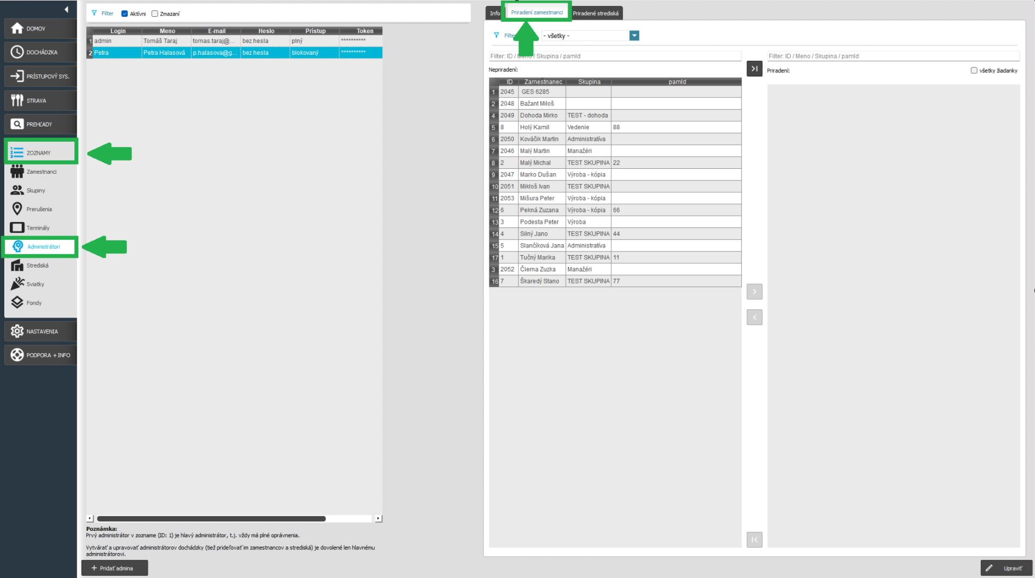Select the Prerušenia location pin icon
This screenshot has height=578, width=1035.
click(17, 209)
